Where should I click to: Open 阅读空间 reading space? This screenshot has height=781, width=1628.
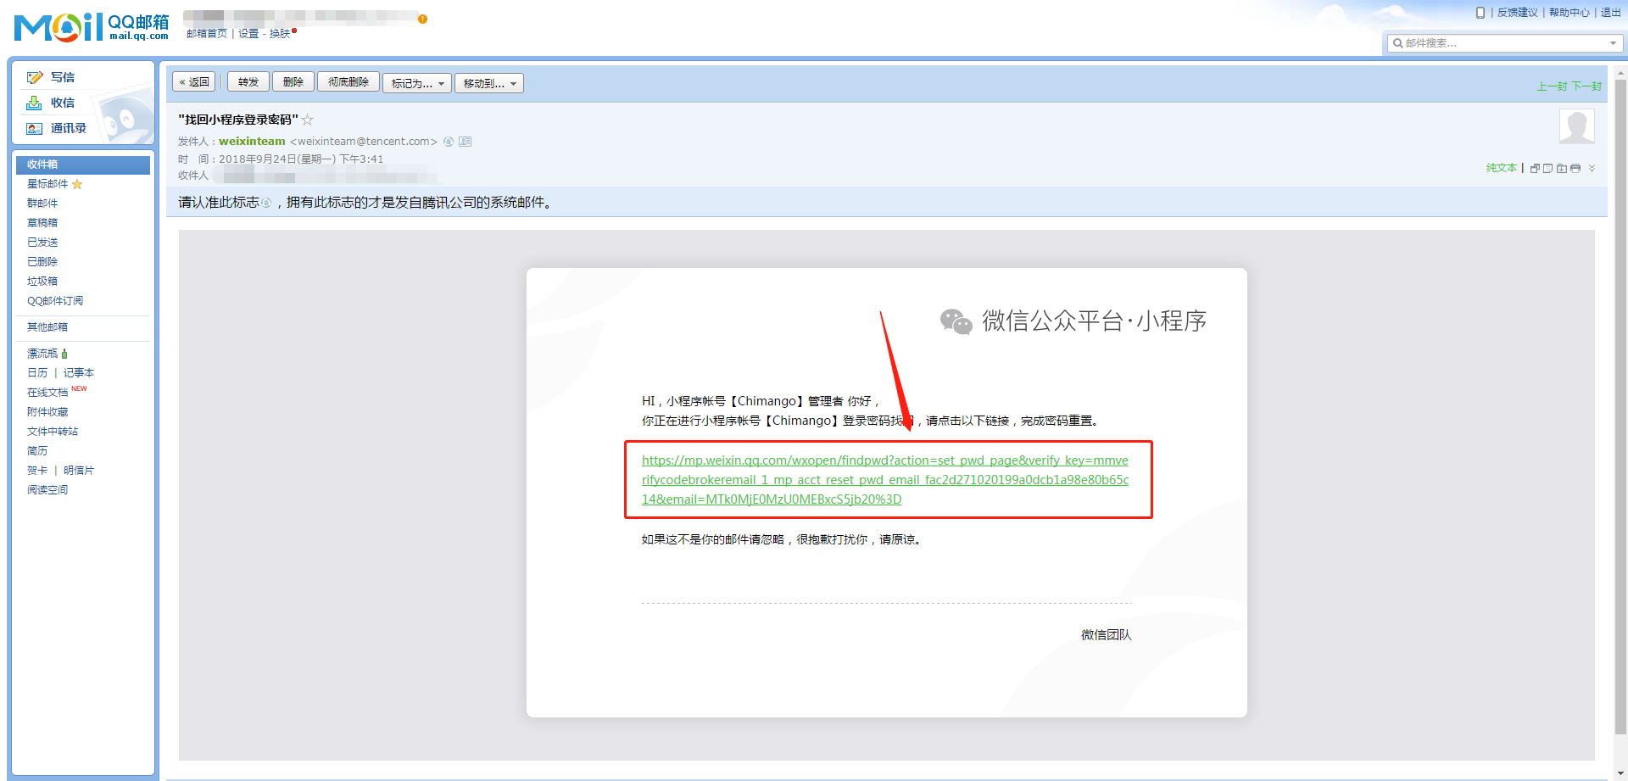pos(47,490)
